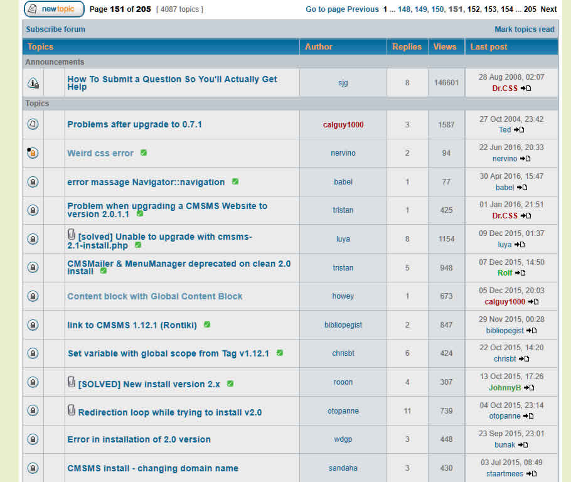571x482 pixels.
Task: Click green solved checkmark next to Weird css error
Action: click(144, 153)
